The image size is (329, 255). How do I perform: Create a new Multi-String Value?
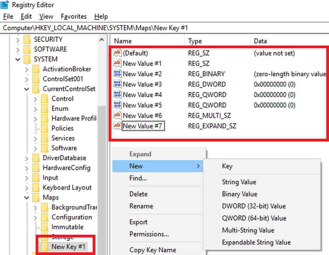point(262,230)
